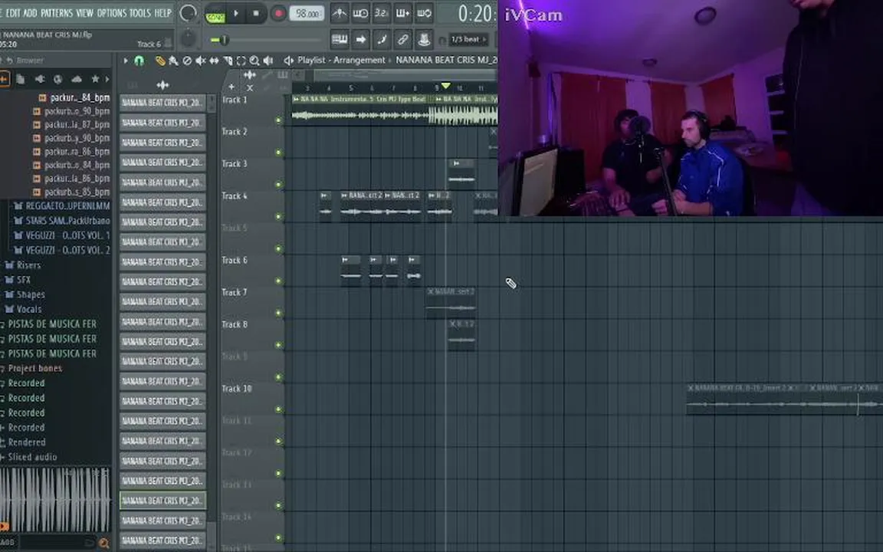Toggle the 3-2-1 countdown before recording
Screen dimensions: 883x552
click(381, 13)
